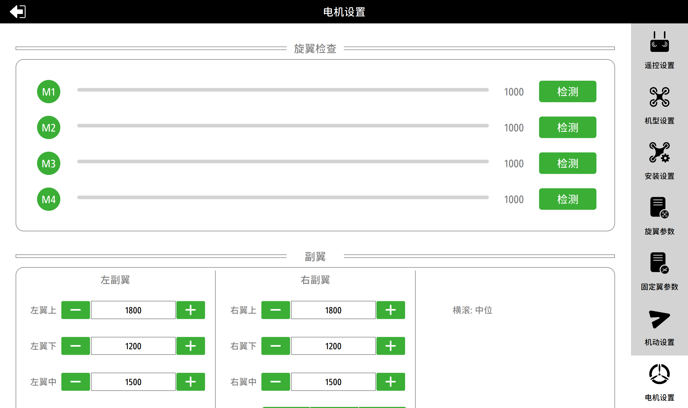Open fixed-wing parameters (固定翼参数) icon

pos(659,263)
